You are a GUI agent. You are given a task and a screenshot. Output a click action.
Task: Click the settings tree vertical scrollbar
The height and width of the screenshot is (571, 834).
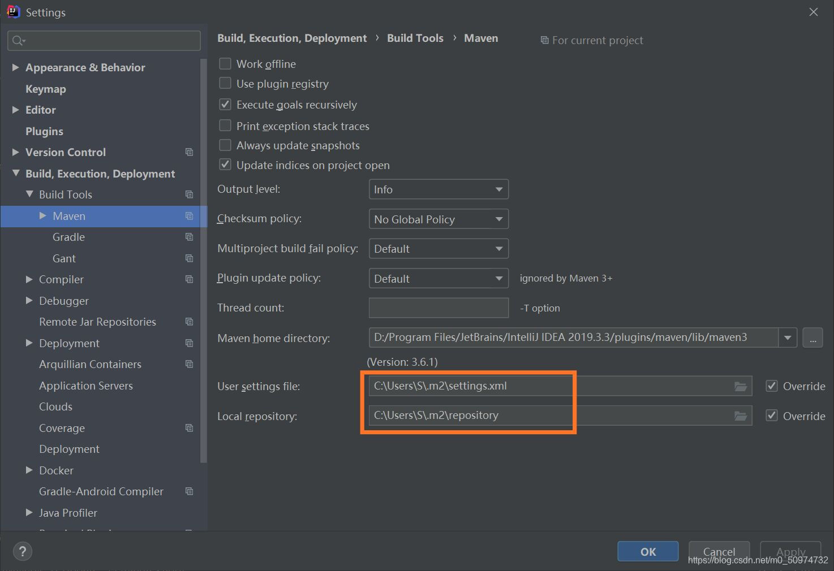point(203,260)
